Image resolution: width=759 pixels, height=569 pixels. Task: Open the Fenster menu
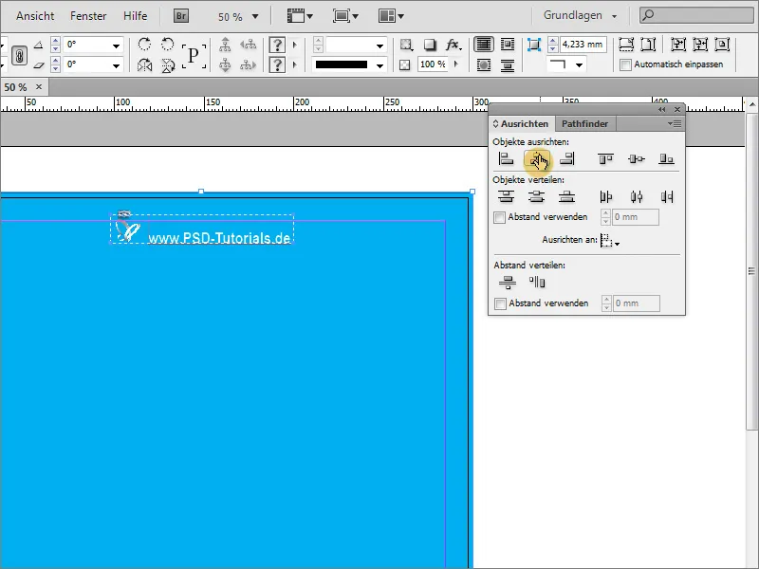pos(88,16)
